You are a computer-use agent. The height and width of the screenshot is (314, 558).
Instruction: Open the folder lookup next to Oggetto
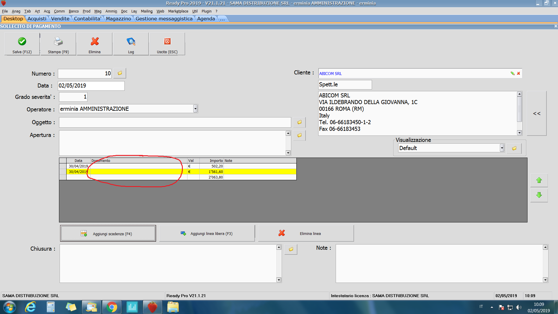tap(299, 122)
